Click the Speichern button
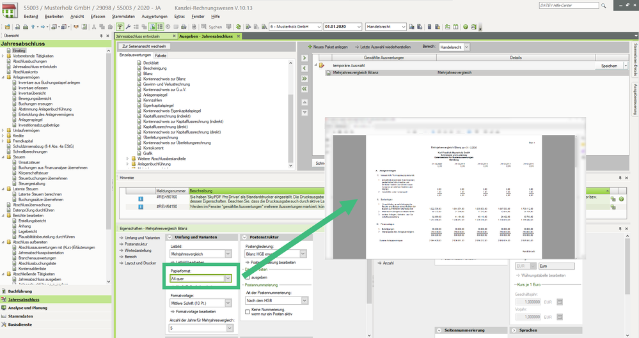Image resolution: width=639 pixels, height=338 pixels. pos(609,66)
